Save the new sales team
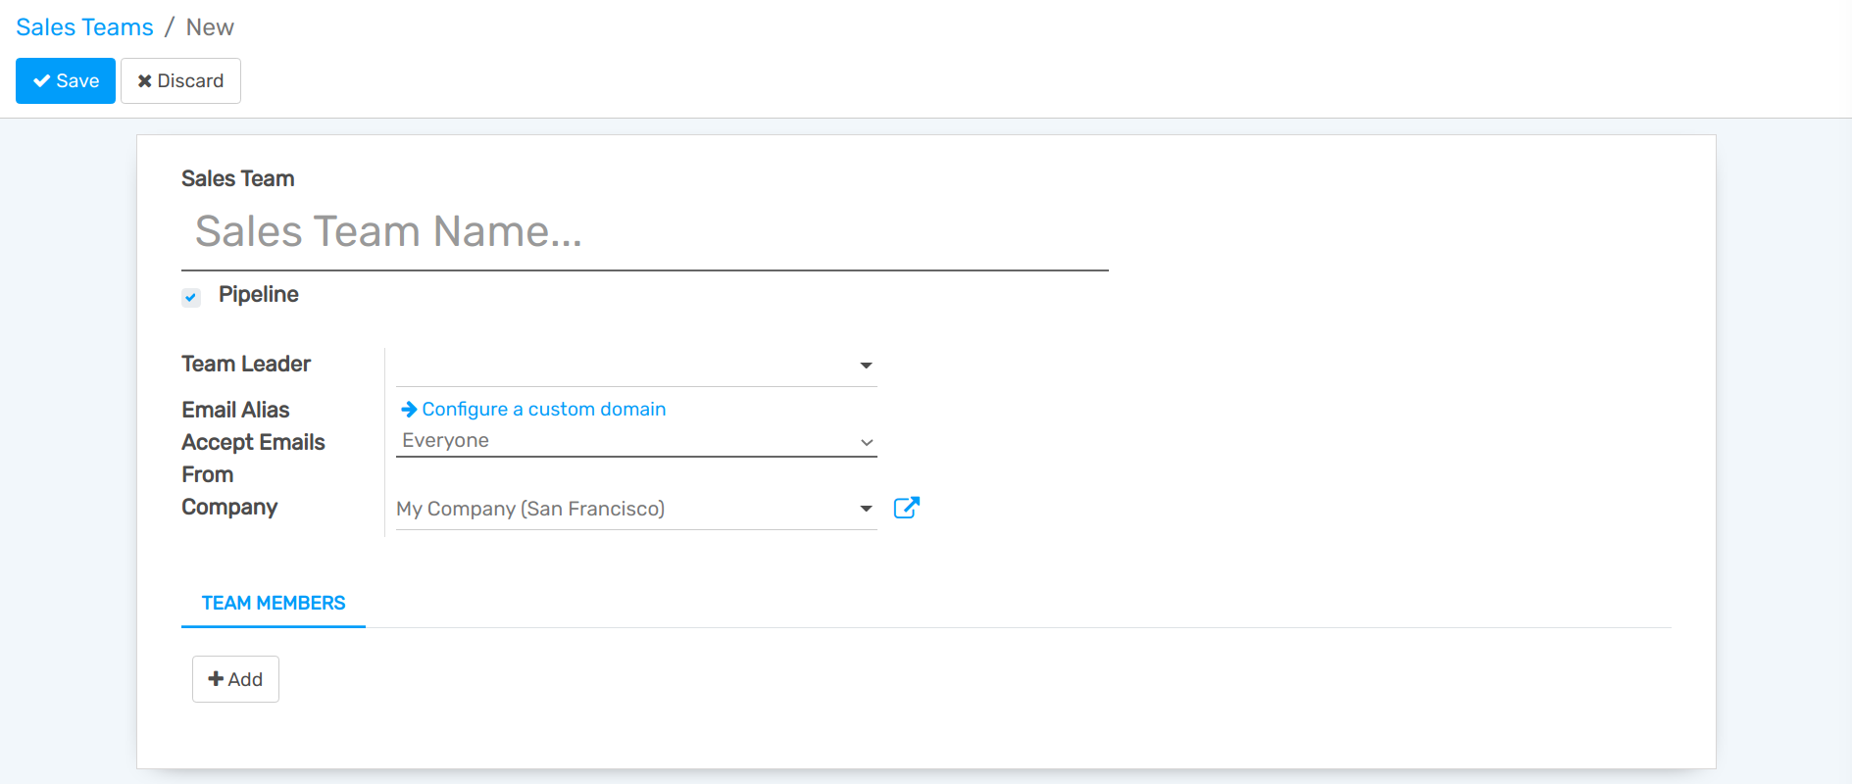Viewport: 1852px width, 784px height. point(66,81)
